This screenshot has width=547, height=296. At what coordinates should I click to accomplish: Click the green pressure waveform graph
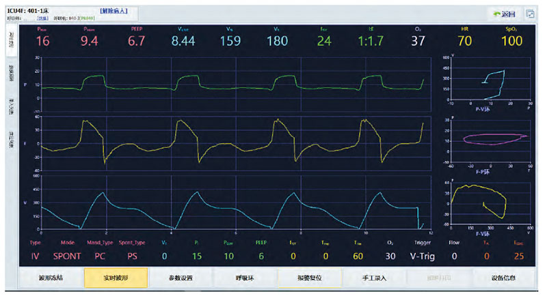pyautogui.click(x=236, y=84)
